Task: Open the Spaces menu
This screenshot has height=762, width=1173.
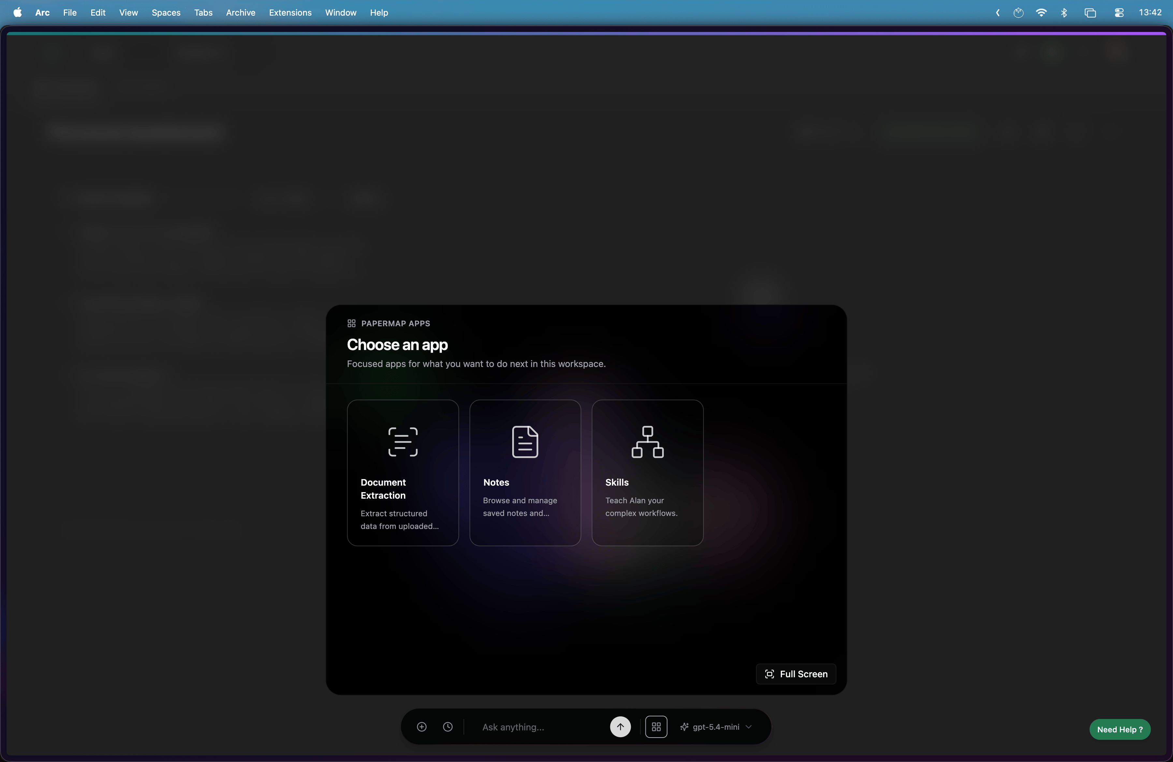Action: click(166, 12)
